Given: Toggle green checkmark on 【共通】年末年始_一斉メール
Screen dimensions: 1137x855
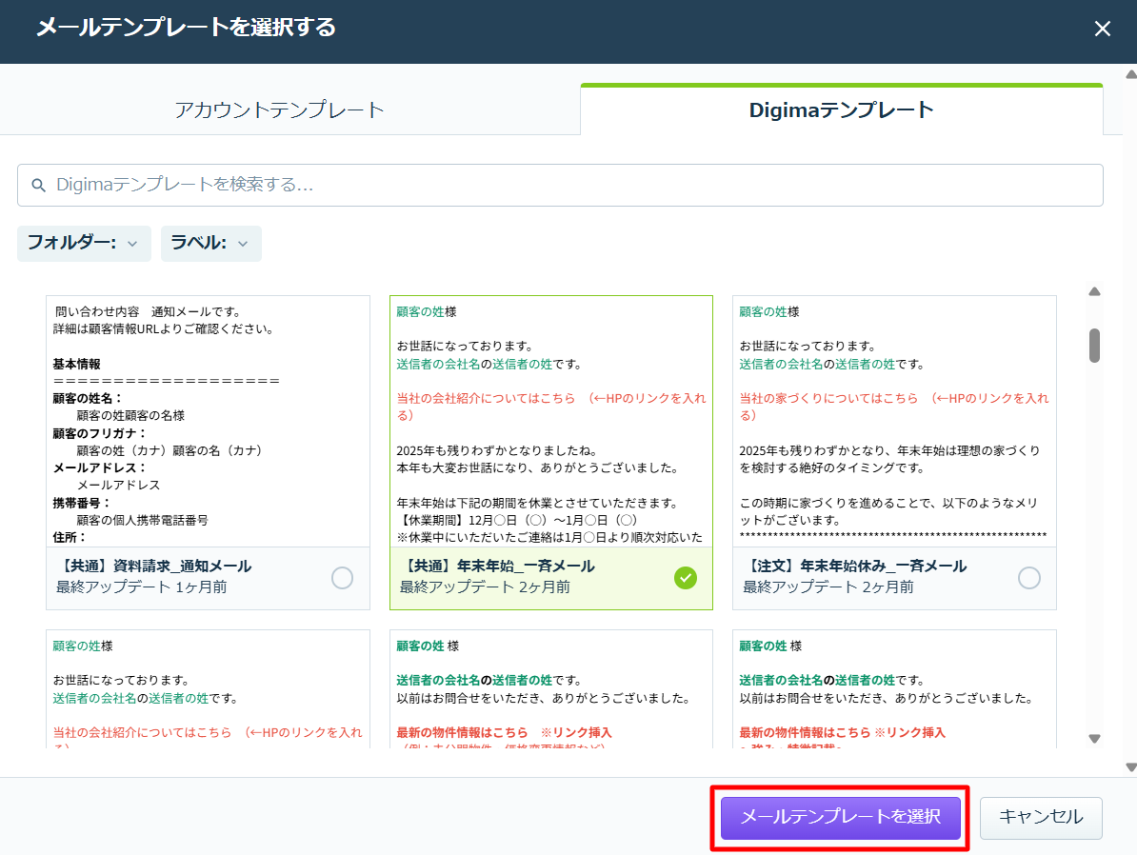Looking at the screenshot, I should pyautogui.click(x=686, y=578).
